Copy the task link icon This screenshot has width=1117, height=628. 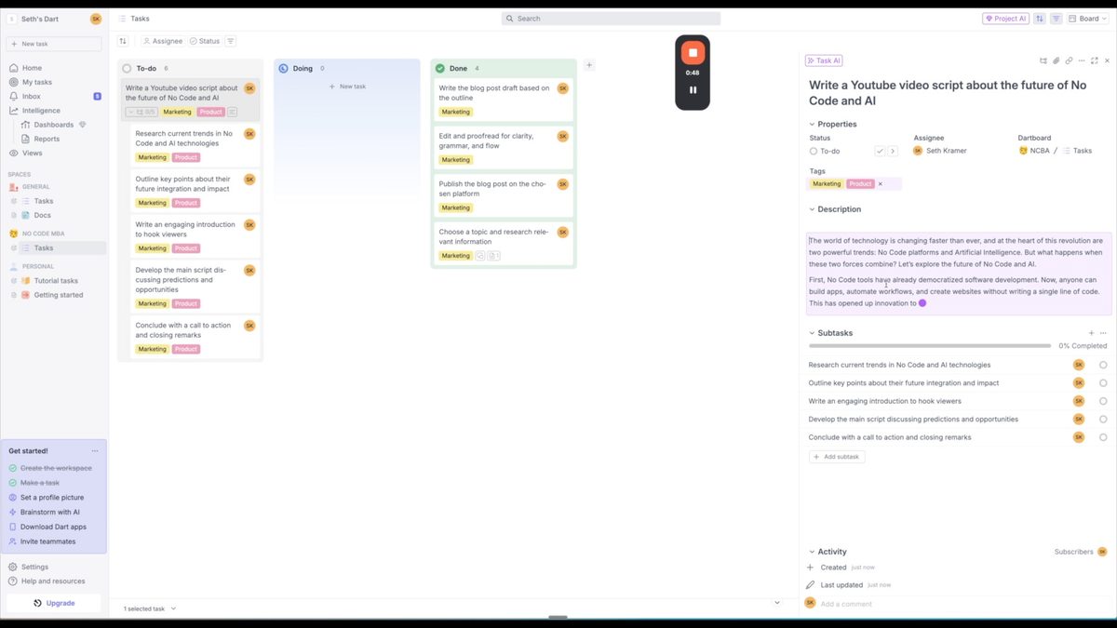coord(1069,60)
